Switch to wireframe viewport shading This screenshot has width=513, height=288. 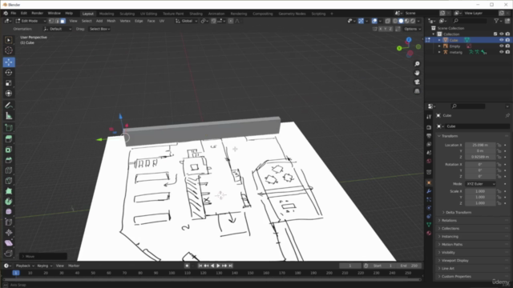(x=395, y=21)
